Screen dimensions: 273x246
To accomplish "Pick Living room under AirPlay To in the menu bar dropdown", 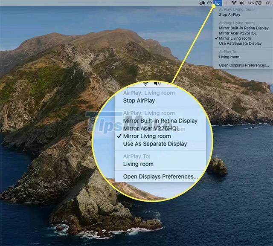I will coord(243,57).
